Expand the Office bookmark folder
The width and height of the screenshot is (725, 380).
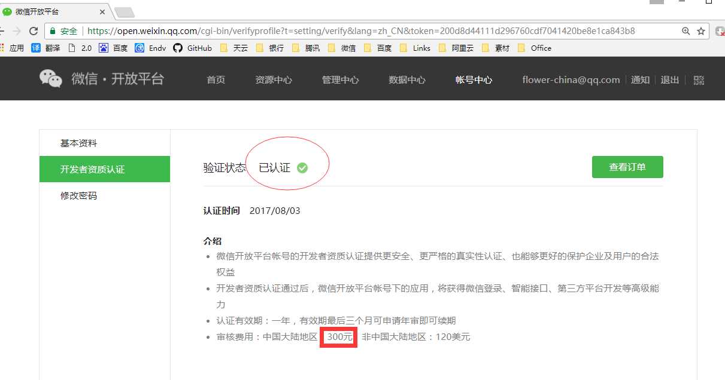[535, 48]
